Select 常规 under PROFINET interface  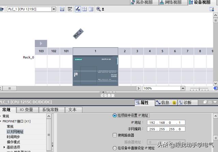point(10,127)
